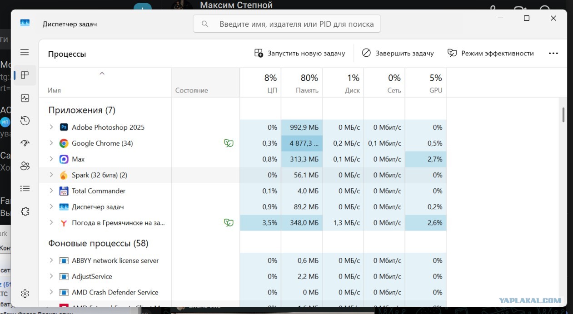The image size is (573, 314).
Task: Click the Spark flame icon
Action: 64,175
